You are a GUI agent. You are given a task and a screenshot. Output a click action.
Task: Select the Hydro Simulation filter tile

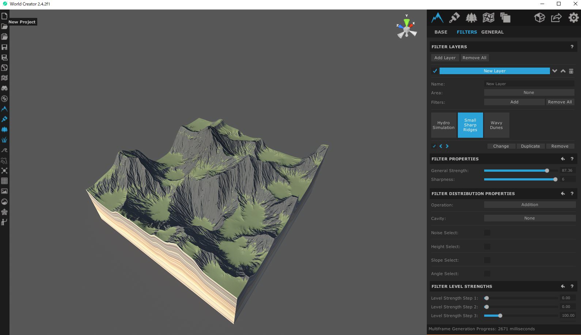(x=444, y=125)
